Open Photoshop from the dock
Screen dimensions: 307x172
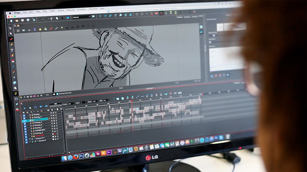[81, 156]
